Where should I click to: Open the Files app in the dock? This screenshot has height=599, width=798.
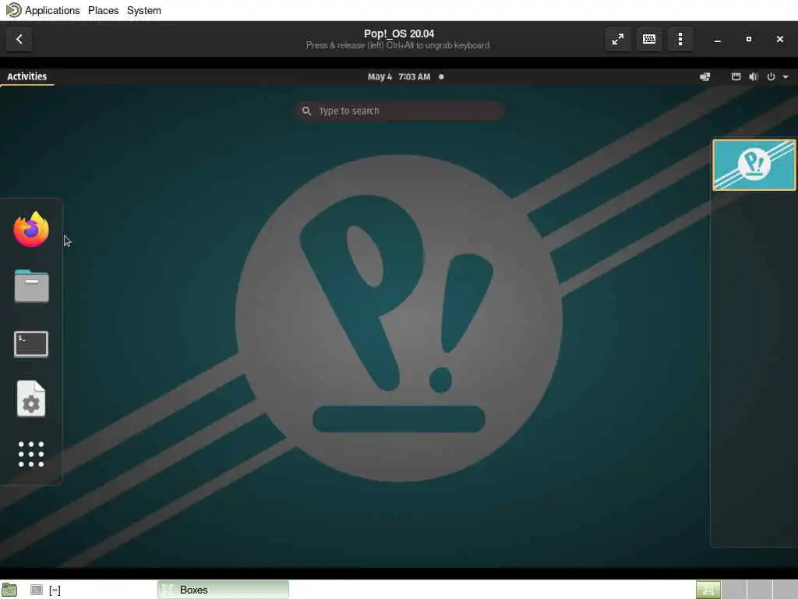pyautogui.click(x=31, y=286)
